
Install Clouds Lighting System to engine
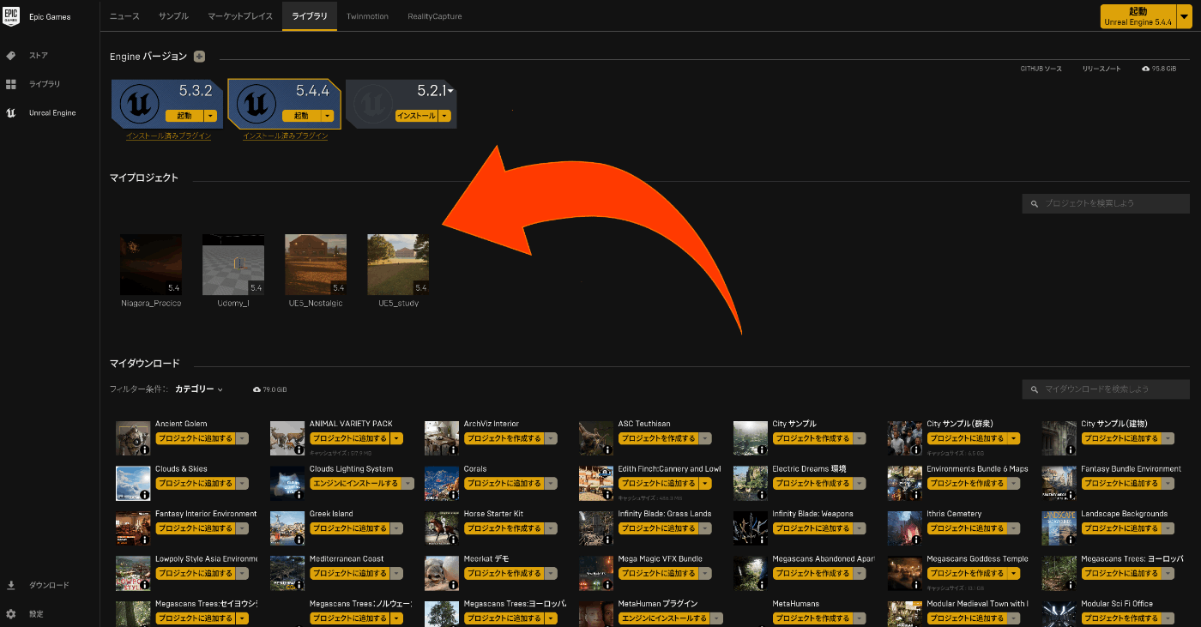(354, 484)
